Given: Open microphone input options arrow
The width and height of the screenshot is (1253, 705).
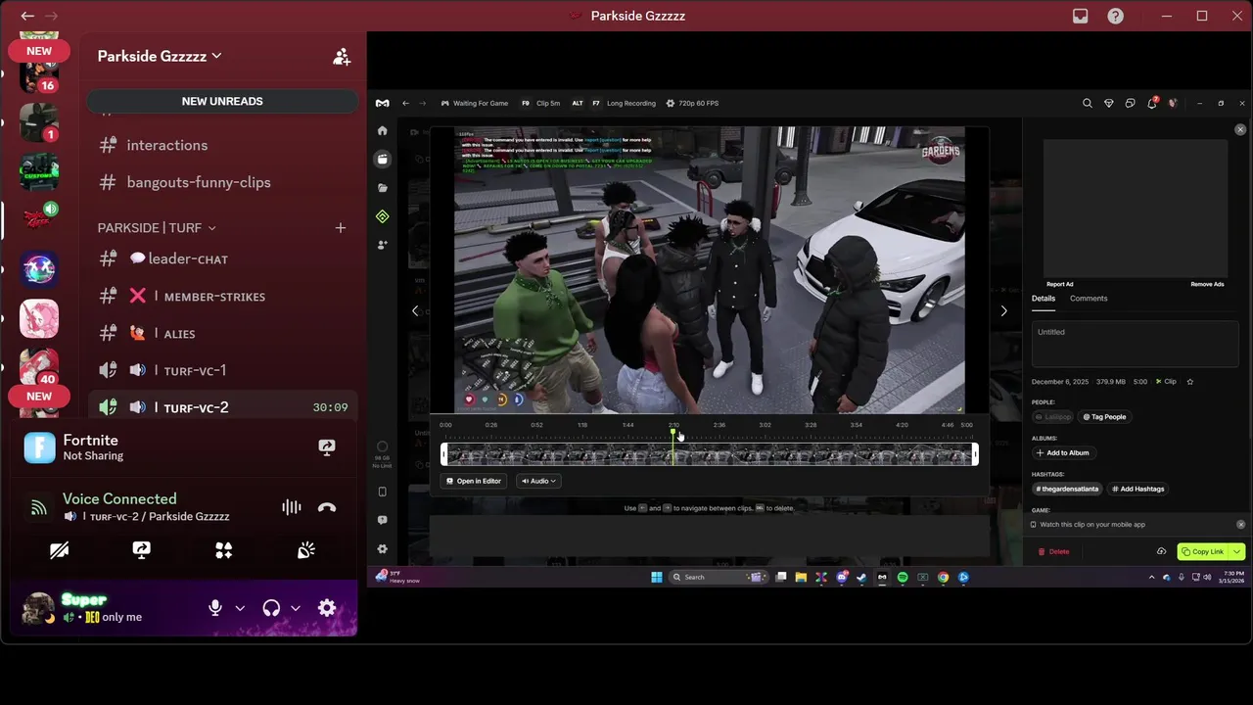Looking at the screenshot, I should click(x=240, y=608).
